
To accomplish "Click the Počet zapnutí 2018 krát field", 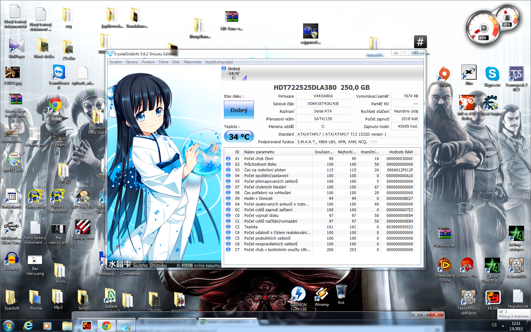I will coord(406,119).
